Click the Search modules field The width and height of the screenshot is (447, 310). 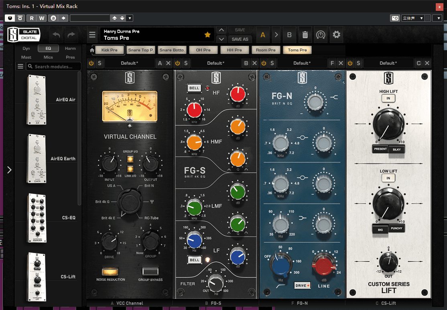(x=54, y=66)
